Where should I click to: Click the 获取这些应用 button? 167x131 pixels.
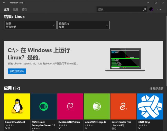click(x=17, y=71)
